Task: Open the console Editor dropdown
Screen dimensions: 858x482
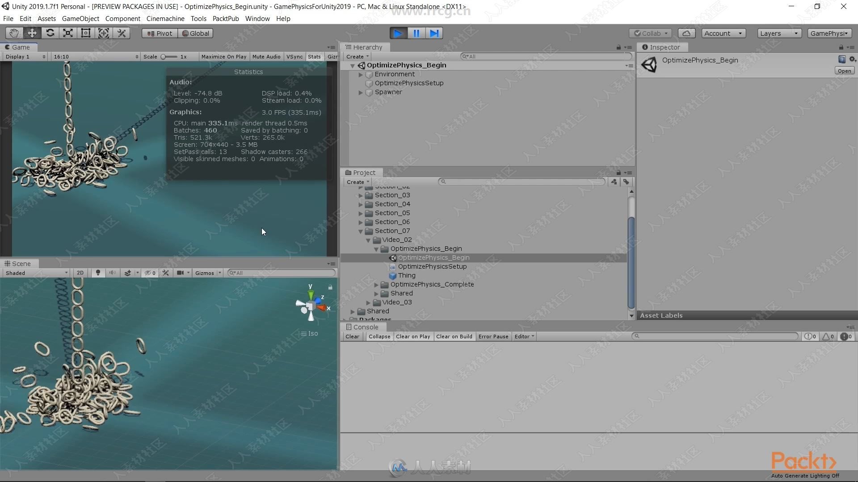Action: tap(524, 337)
